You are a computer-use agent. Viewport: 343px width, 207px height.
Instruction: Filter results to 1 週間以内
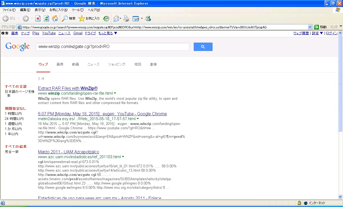(13, 124)
